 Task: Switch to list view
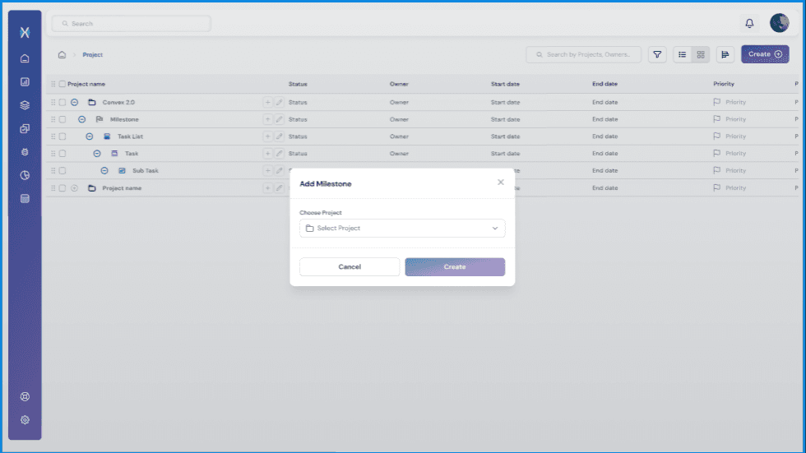click(682, 54)
